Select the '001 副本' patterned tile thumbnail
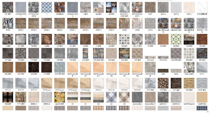 coord(8,7)
